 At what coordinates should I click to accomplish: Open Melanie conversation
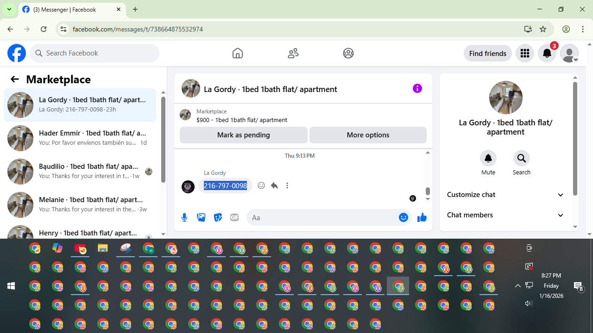pyautogui.click(x=80, y=205)
